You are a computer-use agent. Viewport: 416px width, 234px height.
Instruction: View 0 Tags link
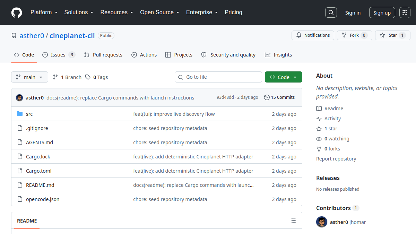point(97,77)
